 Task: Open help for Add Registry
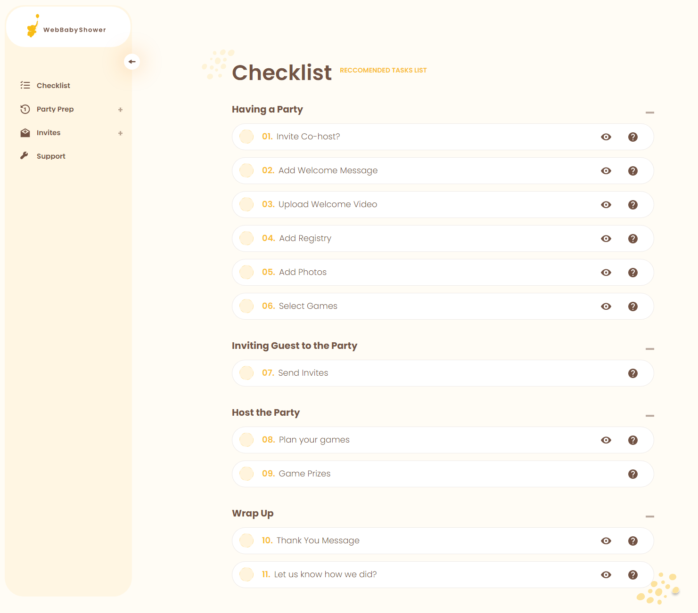click(x=633, y=239)
